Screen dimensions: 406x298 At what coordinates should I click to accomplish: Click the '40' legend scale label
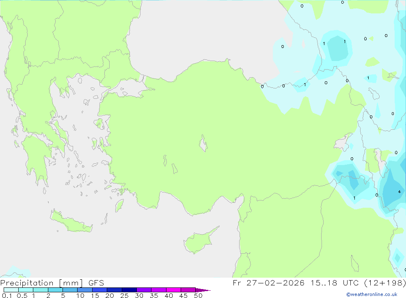(x=169, y=296)
